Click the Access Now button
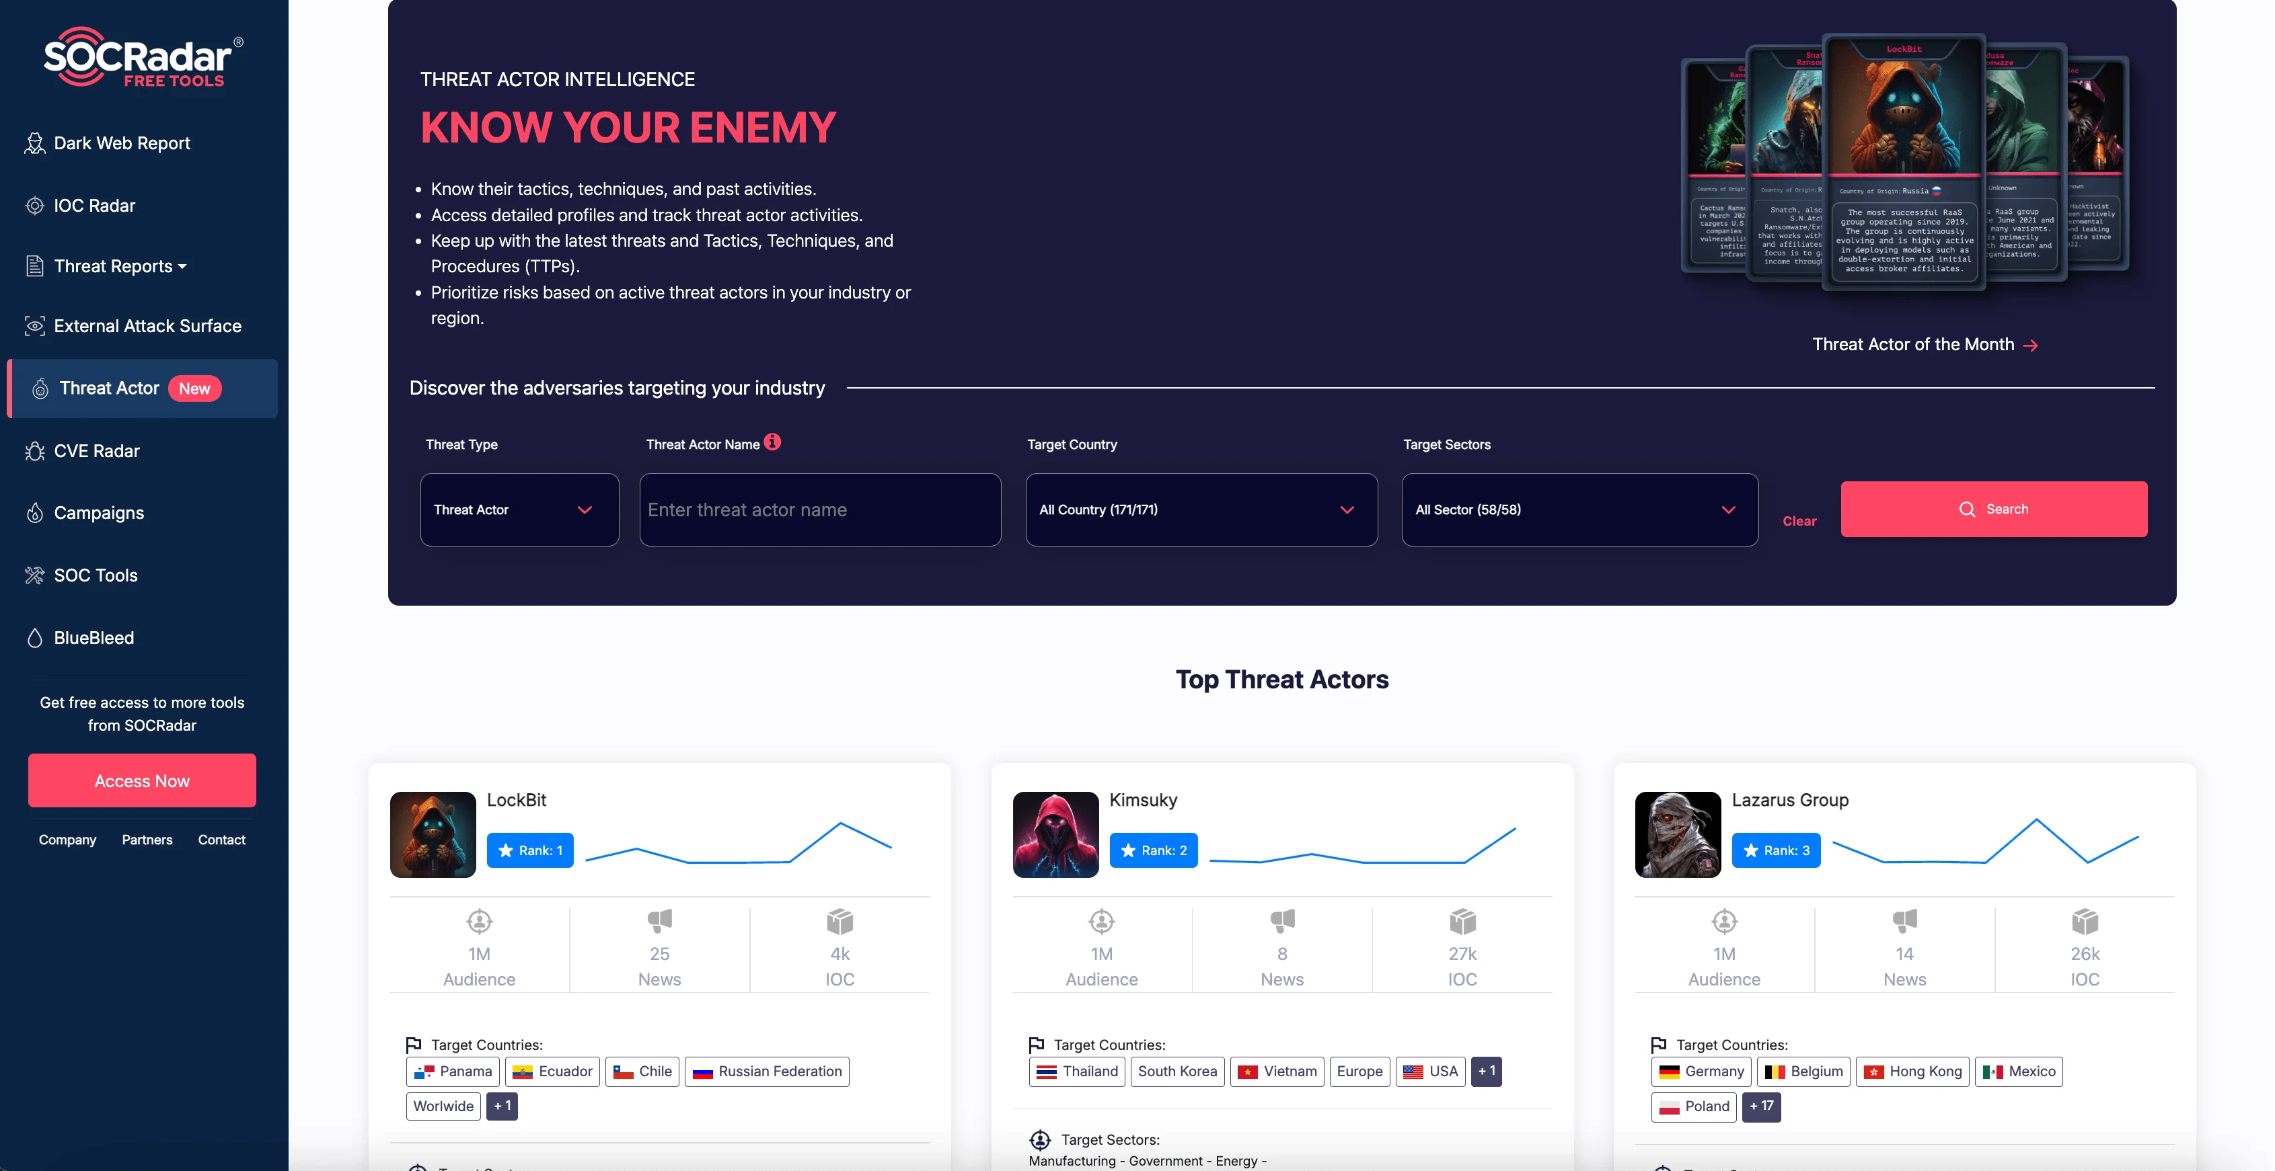Viewport: 2275px width, 1171px height. click(142, 780)
